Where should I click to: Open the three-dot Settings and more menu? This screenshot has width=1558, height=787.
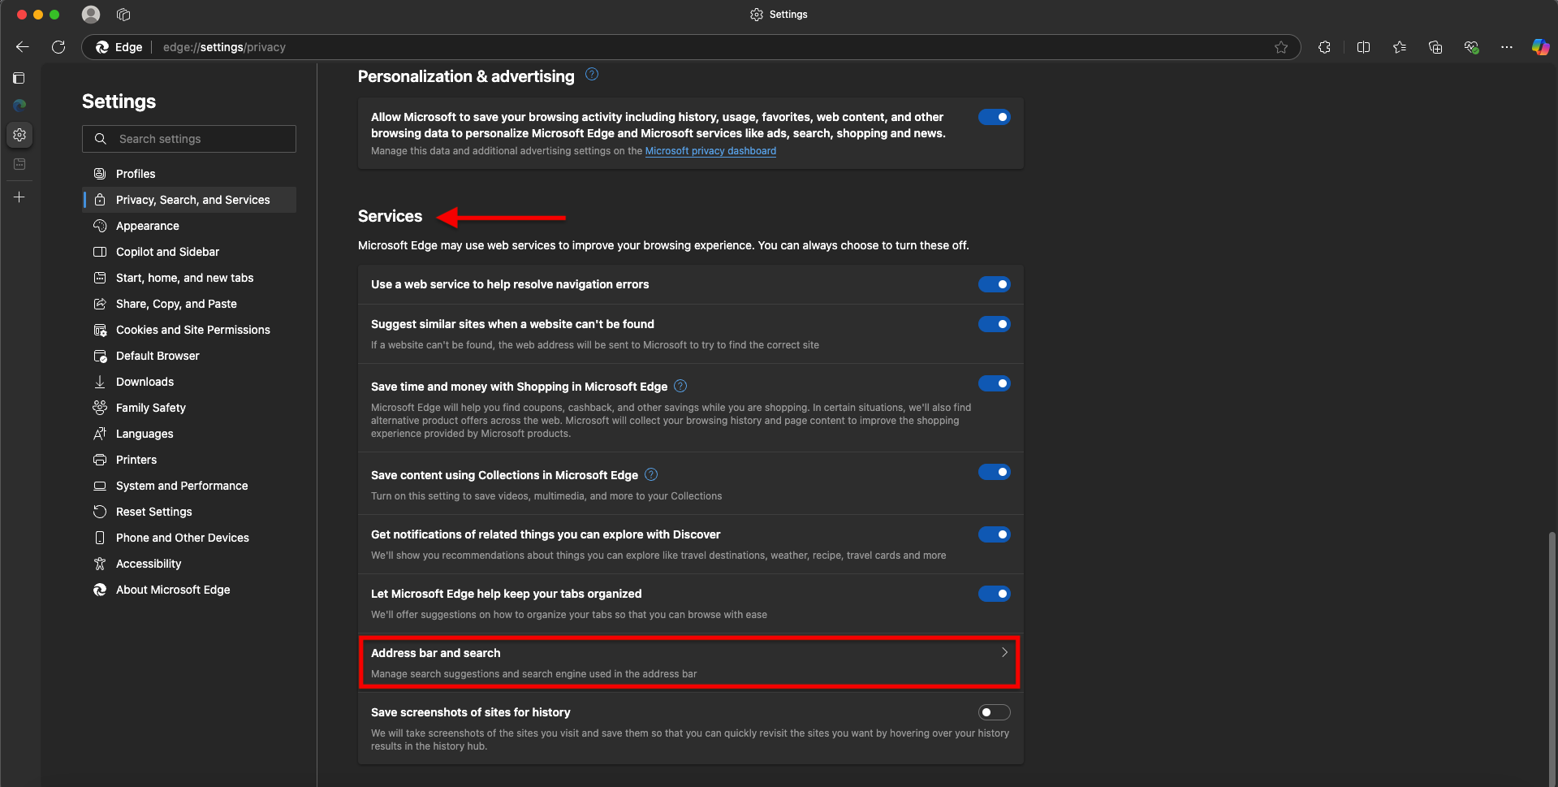click(x=1507, y=47)
